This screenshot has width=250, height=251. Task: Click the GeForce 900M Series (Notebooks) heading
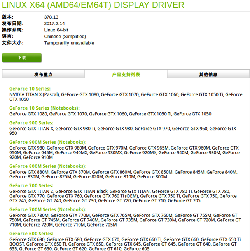pyautogui.click(x=48, y=142)
